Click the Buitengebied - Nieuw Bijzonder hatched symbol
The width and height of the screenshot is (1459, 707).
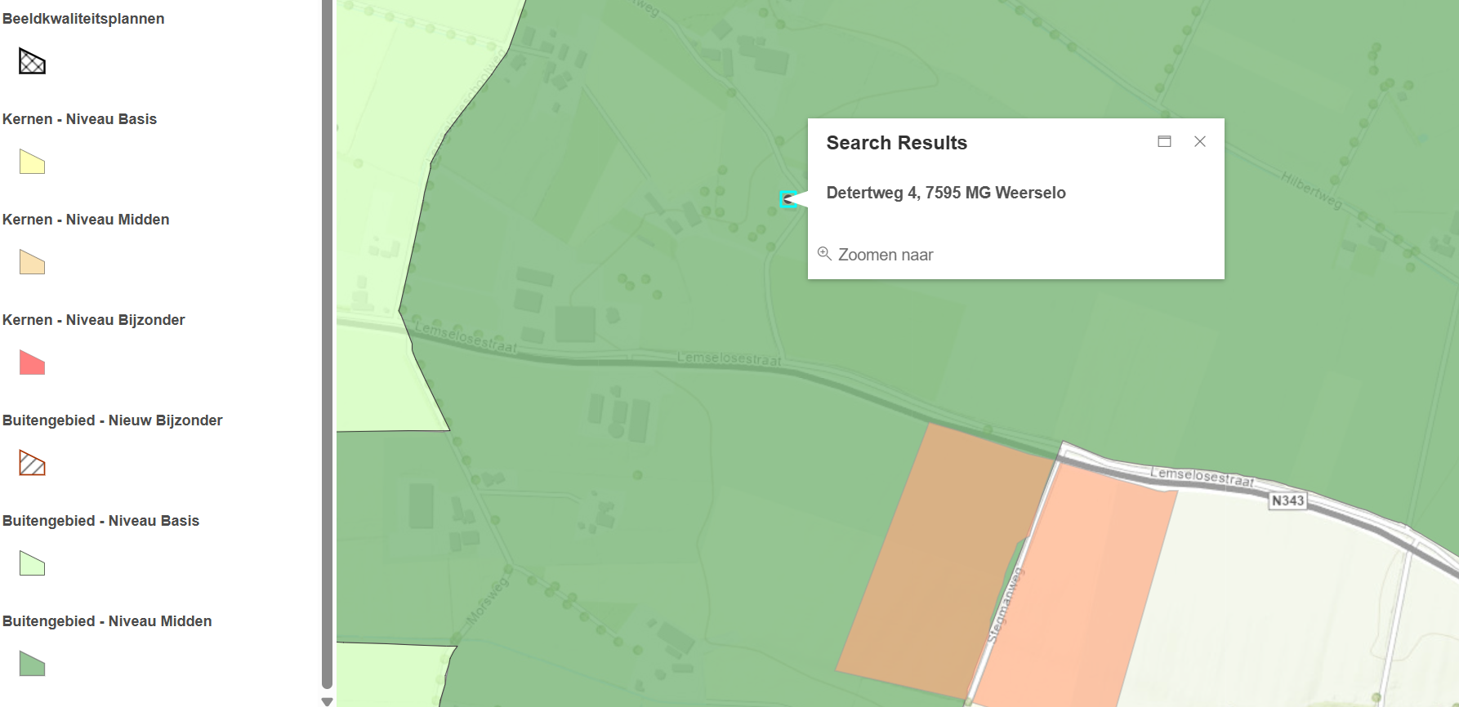coord(32,463)
